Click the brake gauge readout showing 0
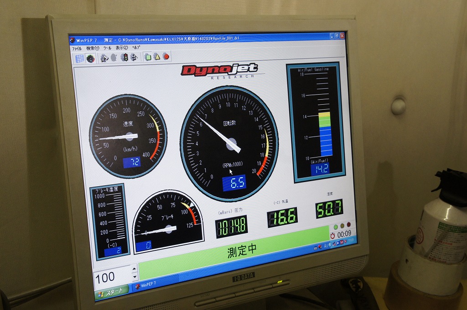The height and width of the screenshot is (310, 467). click(144, 245)
